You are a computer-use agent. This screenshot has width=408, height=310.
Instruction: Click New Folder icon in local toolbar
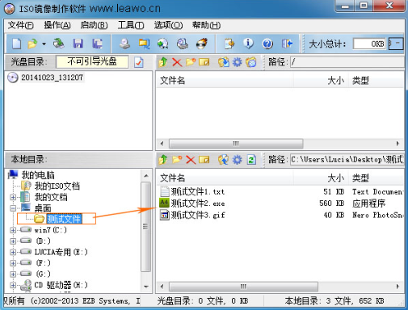pos(177,160)
